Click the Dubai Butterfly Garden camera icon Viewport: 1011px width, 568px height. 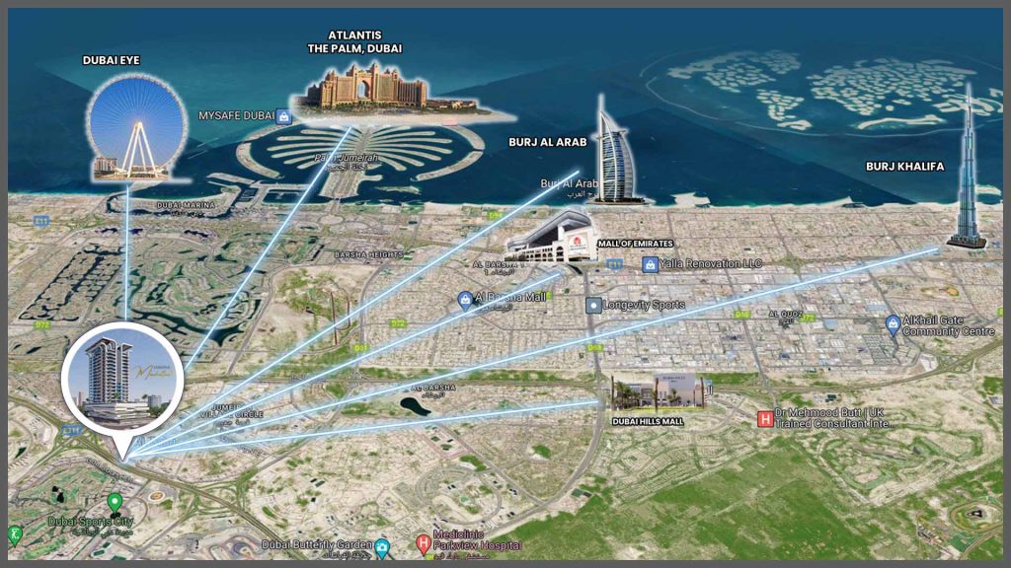click(x=382, y=548)
